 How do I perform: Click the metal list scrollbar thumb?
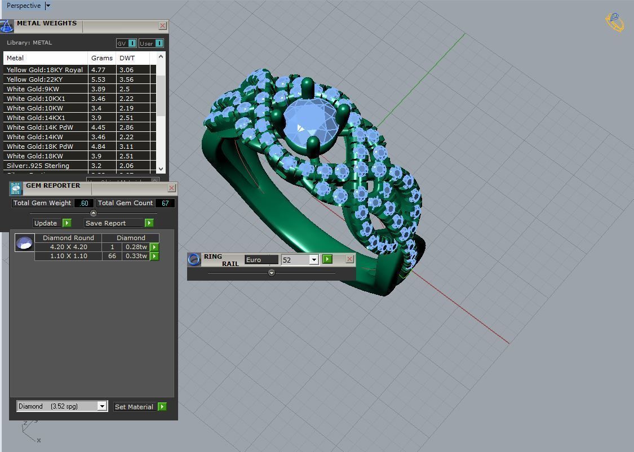[161, 95]
